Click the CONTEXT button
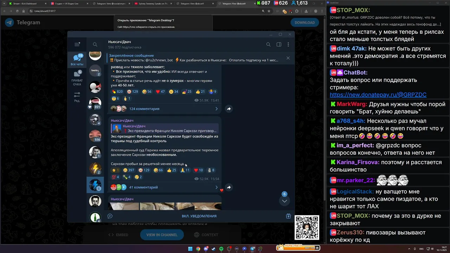450x253 pixels. [206, 235]
